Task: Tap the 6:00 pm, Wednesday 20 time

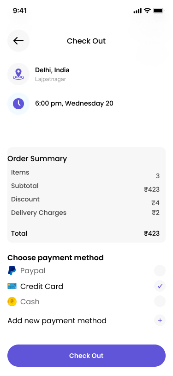Action: pos(74,104)
